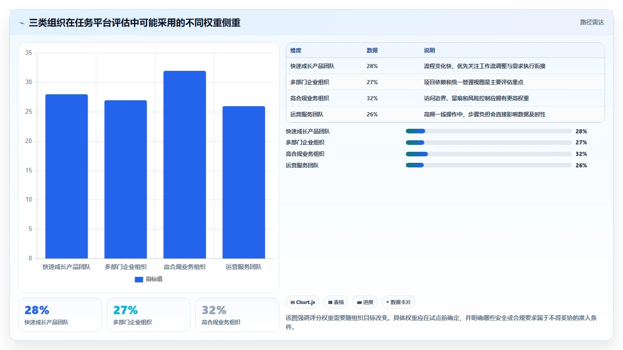Click the 27% value in the table
This screenshot has height=350, width=623.
click(372, 82)
